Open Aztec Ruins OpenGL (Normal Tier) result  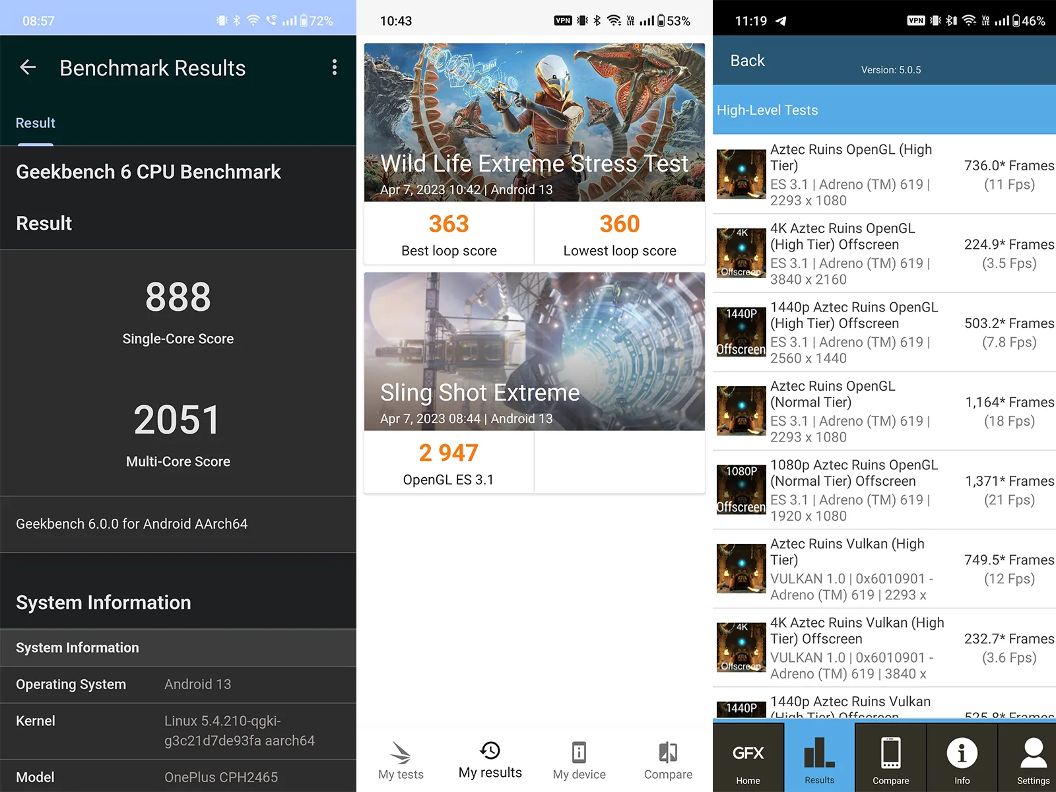click(884, 411)
